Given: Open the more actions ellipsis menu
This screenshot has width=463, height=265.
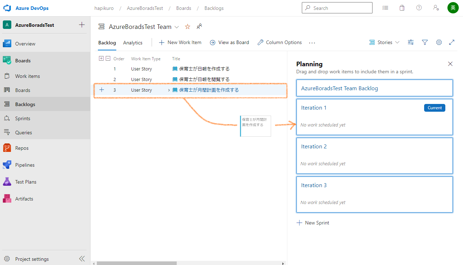Looking at the screenshot, I should click(312, 43).
